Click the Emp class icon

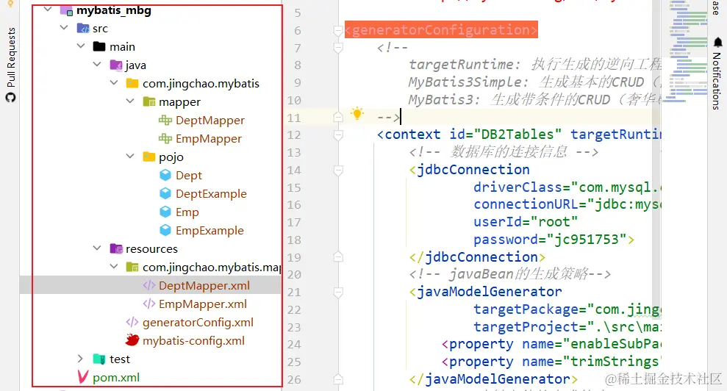pos(165,212)
